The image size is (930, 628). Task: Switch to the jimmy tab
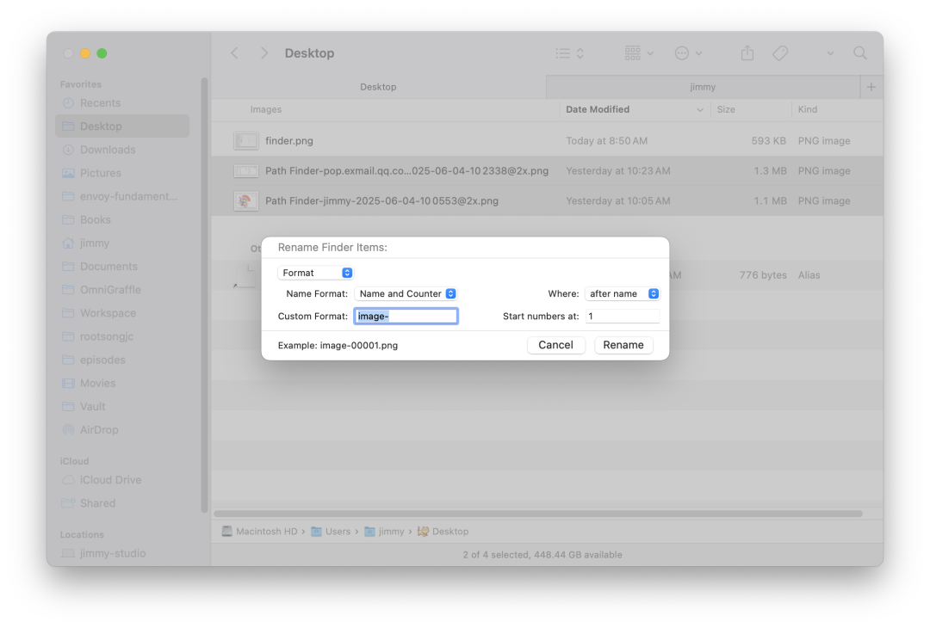(703, 87)
